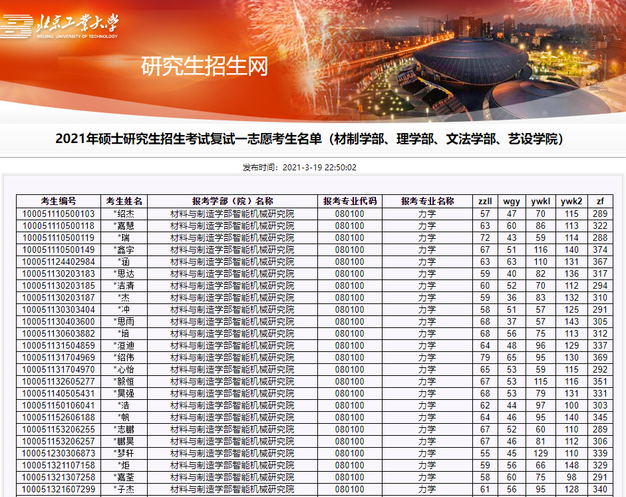Select the name *绍伟
The image size is (626, 497).
(x=124, y=358)
